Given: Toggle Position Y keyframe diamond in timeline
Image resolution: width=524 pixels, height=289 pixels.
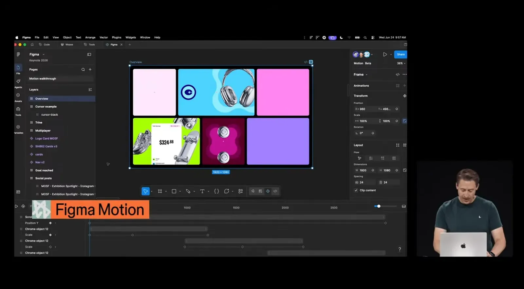Looking at the screenshot, I should point(50,223).
